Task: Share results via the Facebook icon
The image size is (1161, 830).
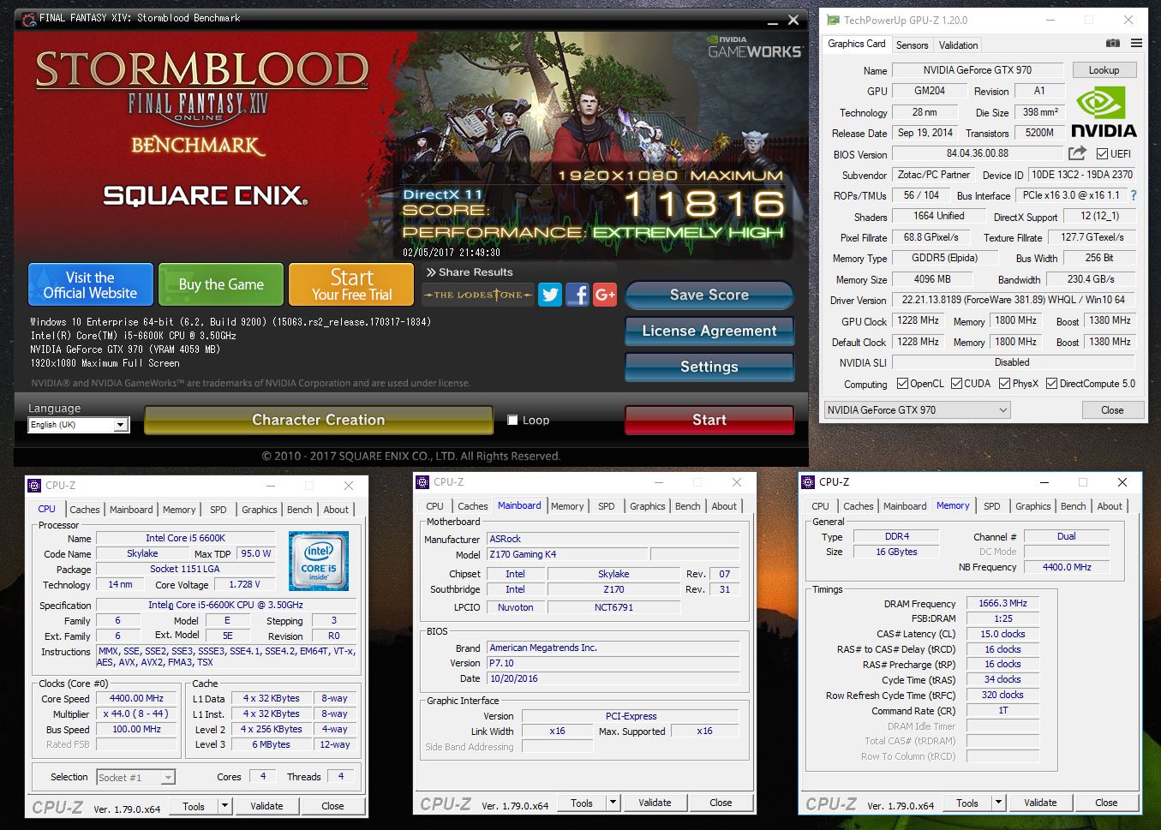Action: [578, 295]
